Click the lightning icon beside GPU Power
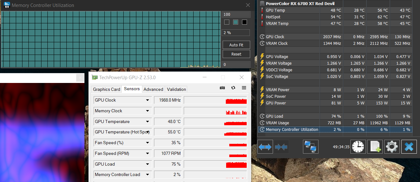The image size is (420, 182). click(262, 103)
